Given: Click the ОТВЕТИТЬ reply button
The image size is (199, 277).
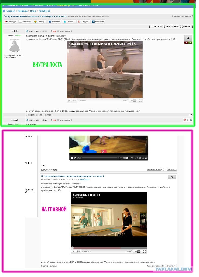Looking at the screenshot, I should click(x=156, y=27).
